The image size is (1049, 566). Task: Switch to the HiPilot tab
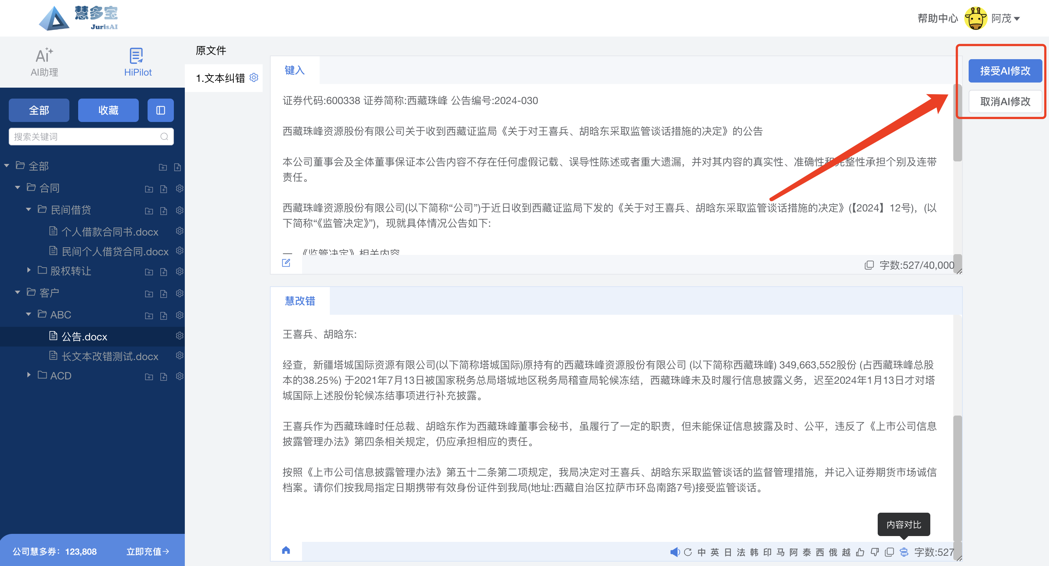(x=138, y=62)
